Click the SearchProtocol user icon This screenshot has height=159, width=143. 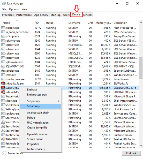tap(3, 122)
